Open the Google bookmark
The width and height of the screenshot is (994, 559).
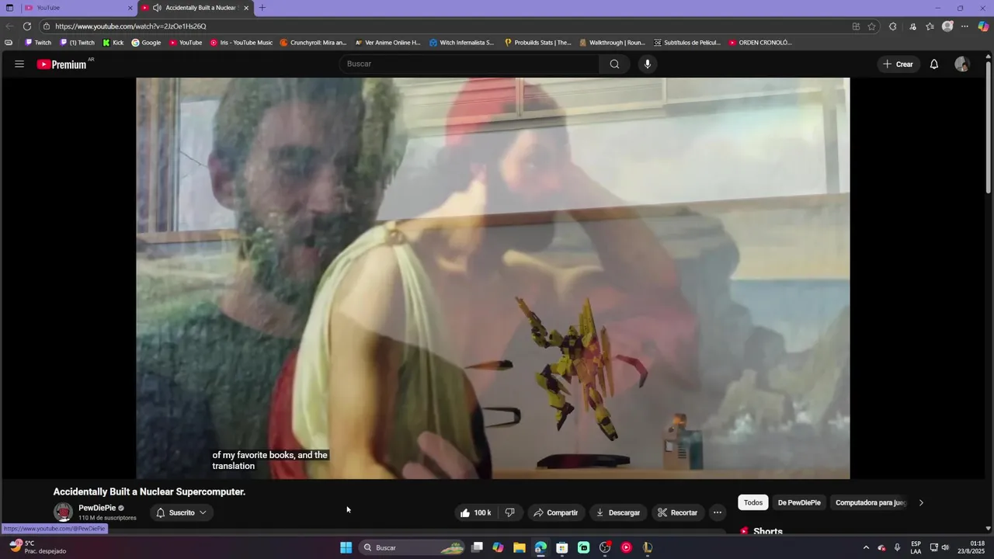146,43
